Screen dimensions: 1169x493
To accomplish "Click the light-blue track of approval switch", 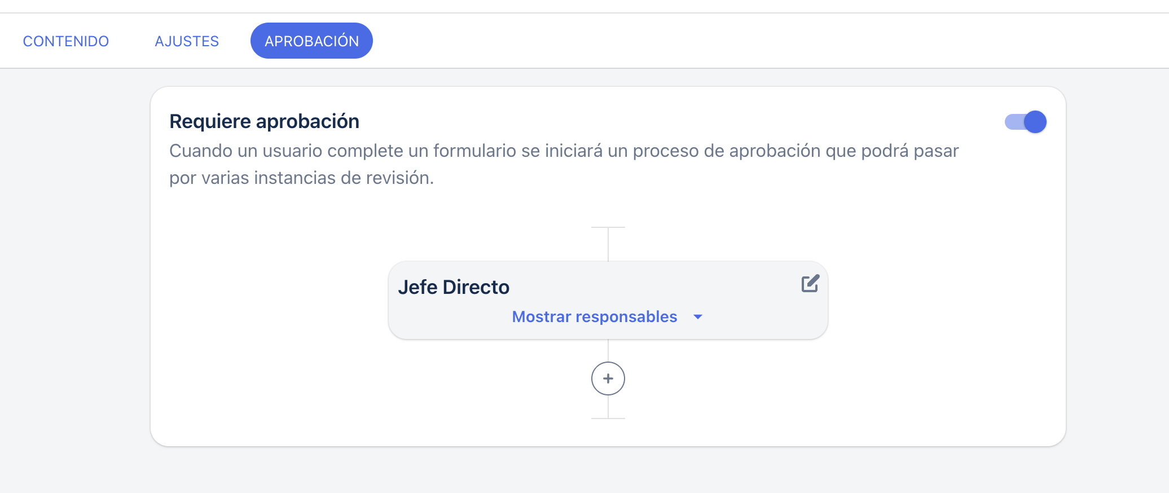I will click(1013, 122).
